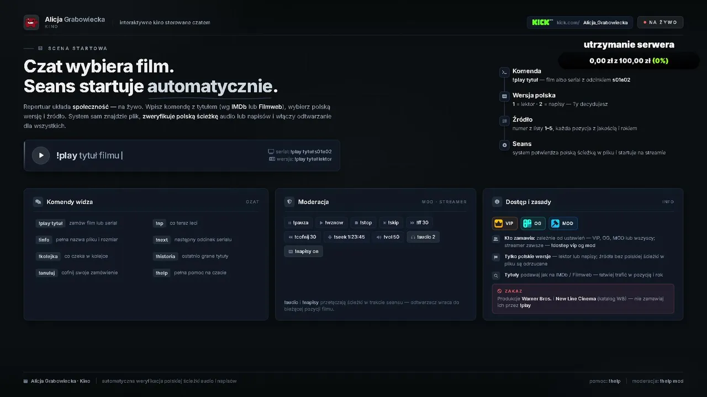The width and height of the screenshot is (707, 397).
Task: Click the !audio 2 chip
Action: (x=423, y=237)
